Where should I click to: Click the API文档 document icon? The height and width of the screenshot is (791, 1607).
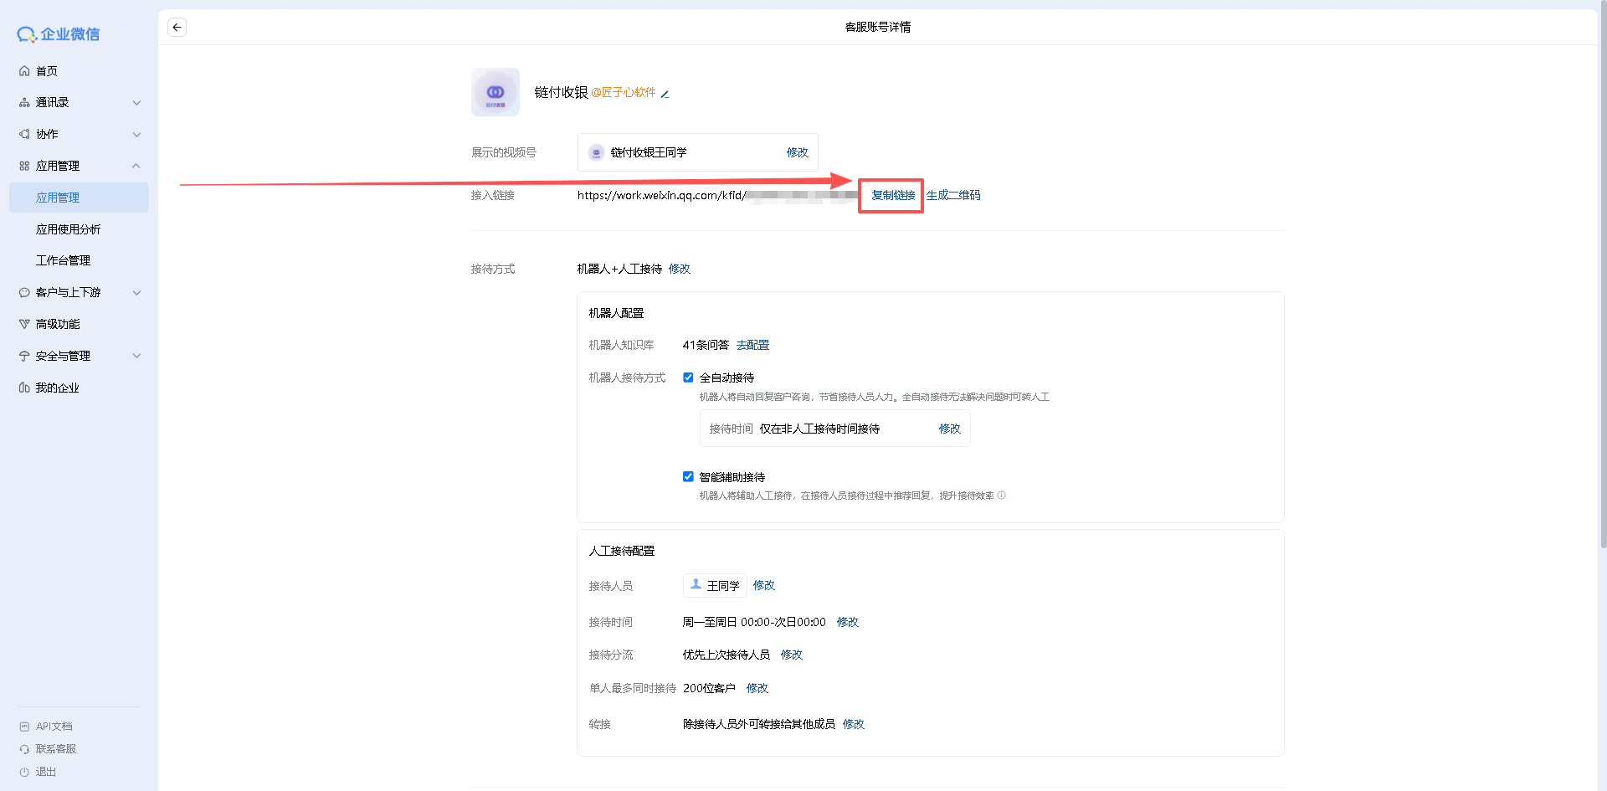(24, 727)
